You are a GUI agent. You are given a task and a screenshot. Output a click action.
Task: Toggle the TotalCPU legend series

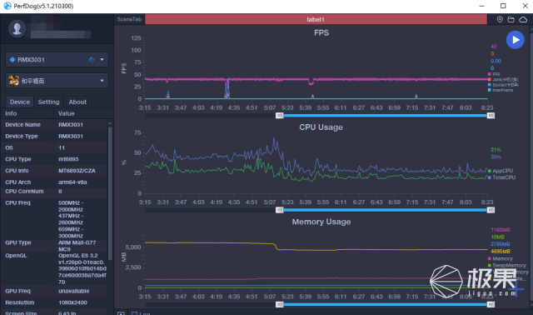point(501,177)
